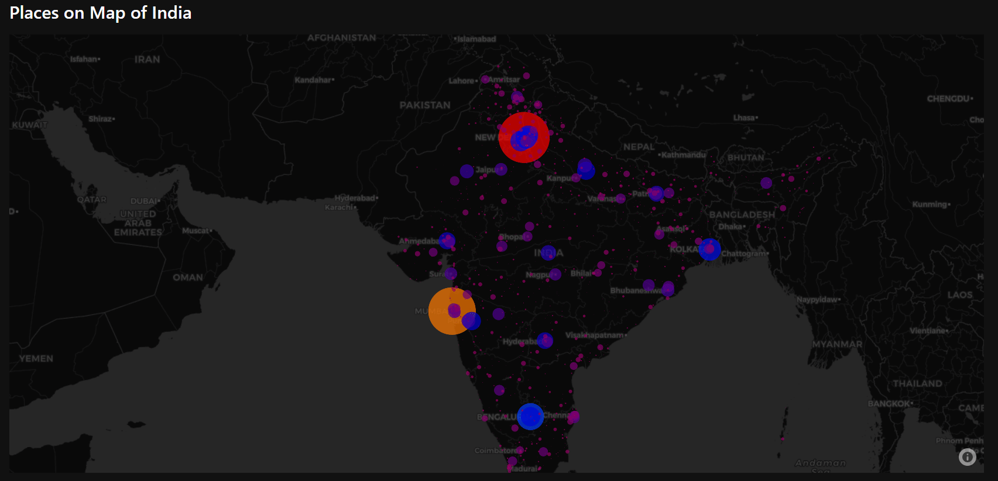Click the purple Nagpur marker

[555, 274]
